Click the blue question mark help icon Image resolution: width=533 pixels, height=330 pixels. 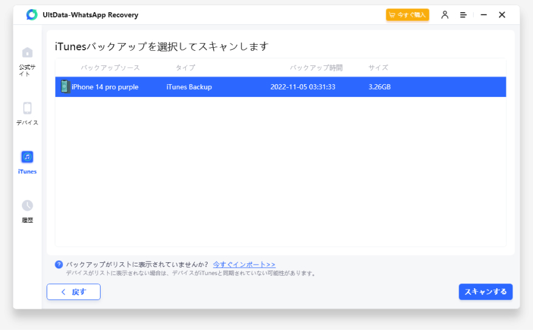tap(59, 265)
